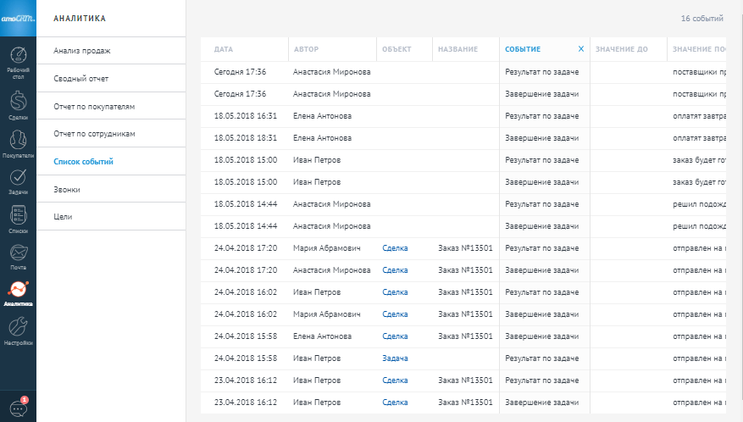The height and width of the screenshot is (422, 743).
Task: Open the Цели analytics section
Action: 63,217
